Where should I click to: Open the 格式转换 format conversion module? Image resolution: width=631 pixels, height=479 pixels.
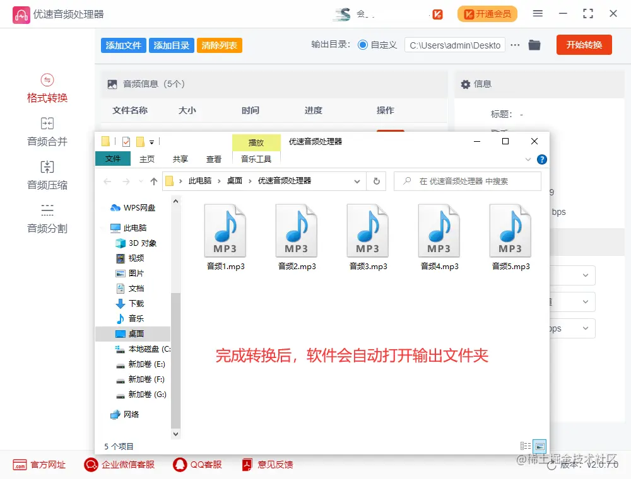[47, 89]
